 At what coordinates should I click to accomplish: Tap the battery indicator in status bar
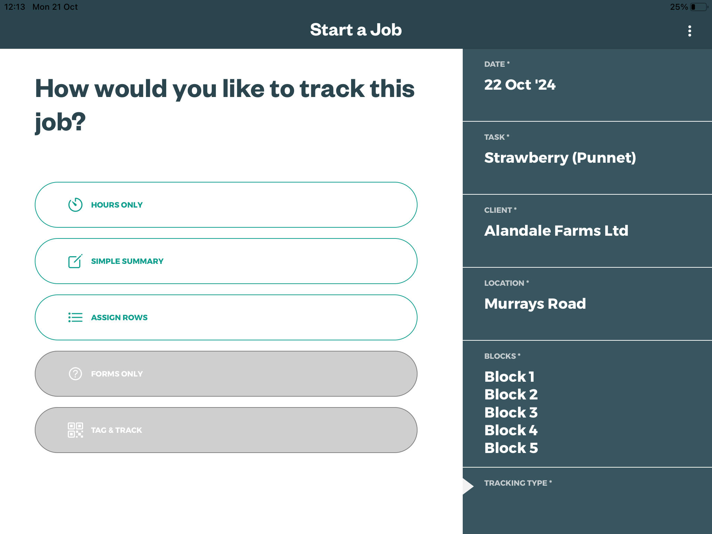pos(699,7)
